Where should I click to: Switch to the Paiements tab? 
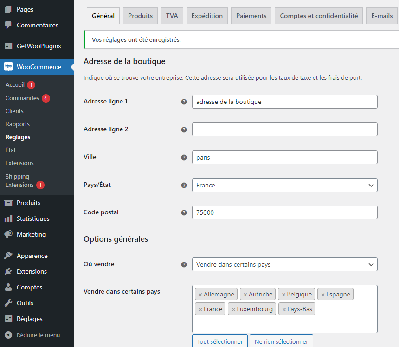(251, 16)
